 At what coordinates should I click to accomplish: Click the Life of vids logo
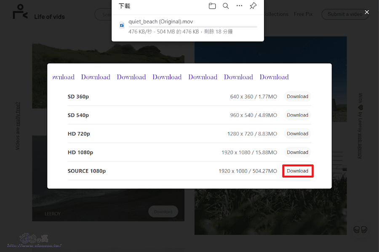[x=20, y=12]
